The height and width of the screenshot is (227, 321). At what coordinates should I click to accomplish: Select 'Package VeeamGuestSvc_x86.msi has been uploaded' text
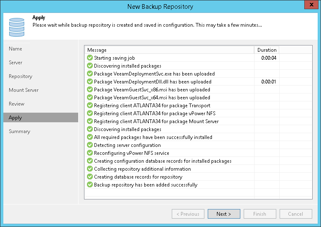coord(152,90)
